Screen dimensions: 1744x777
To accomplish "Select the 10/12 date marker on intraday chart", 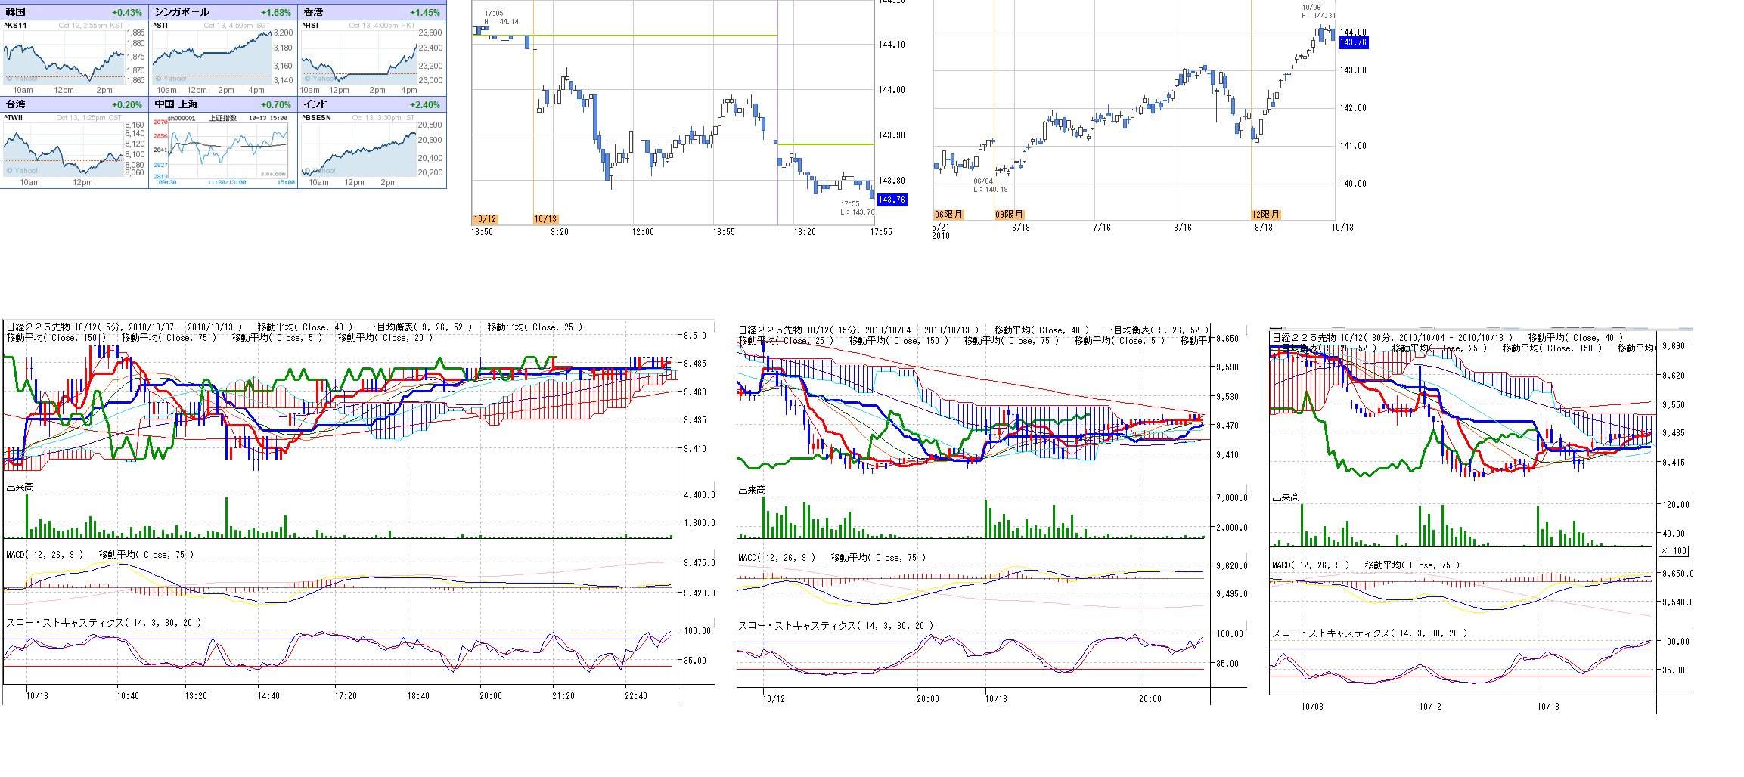I will coord(485,219).
